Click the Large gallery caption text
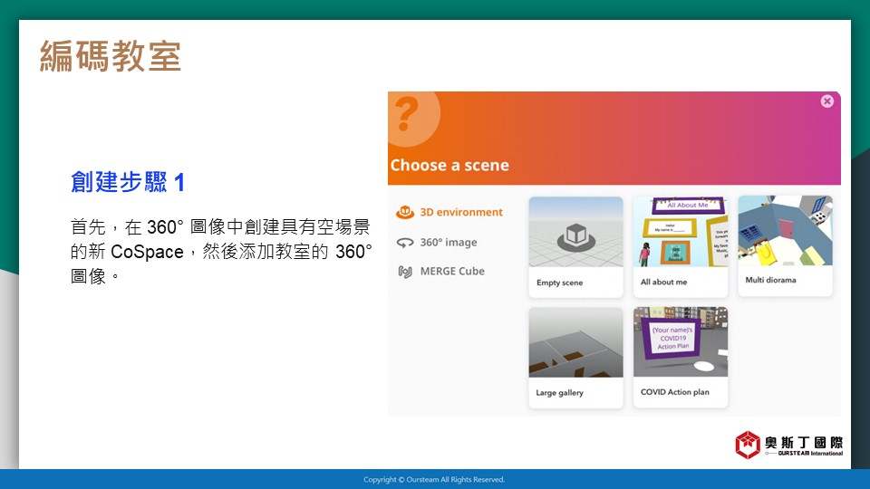 pos(560,393)
